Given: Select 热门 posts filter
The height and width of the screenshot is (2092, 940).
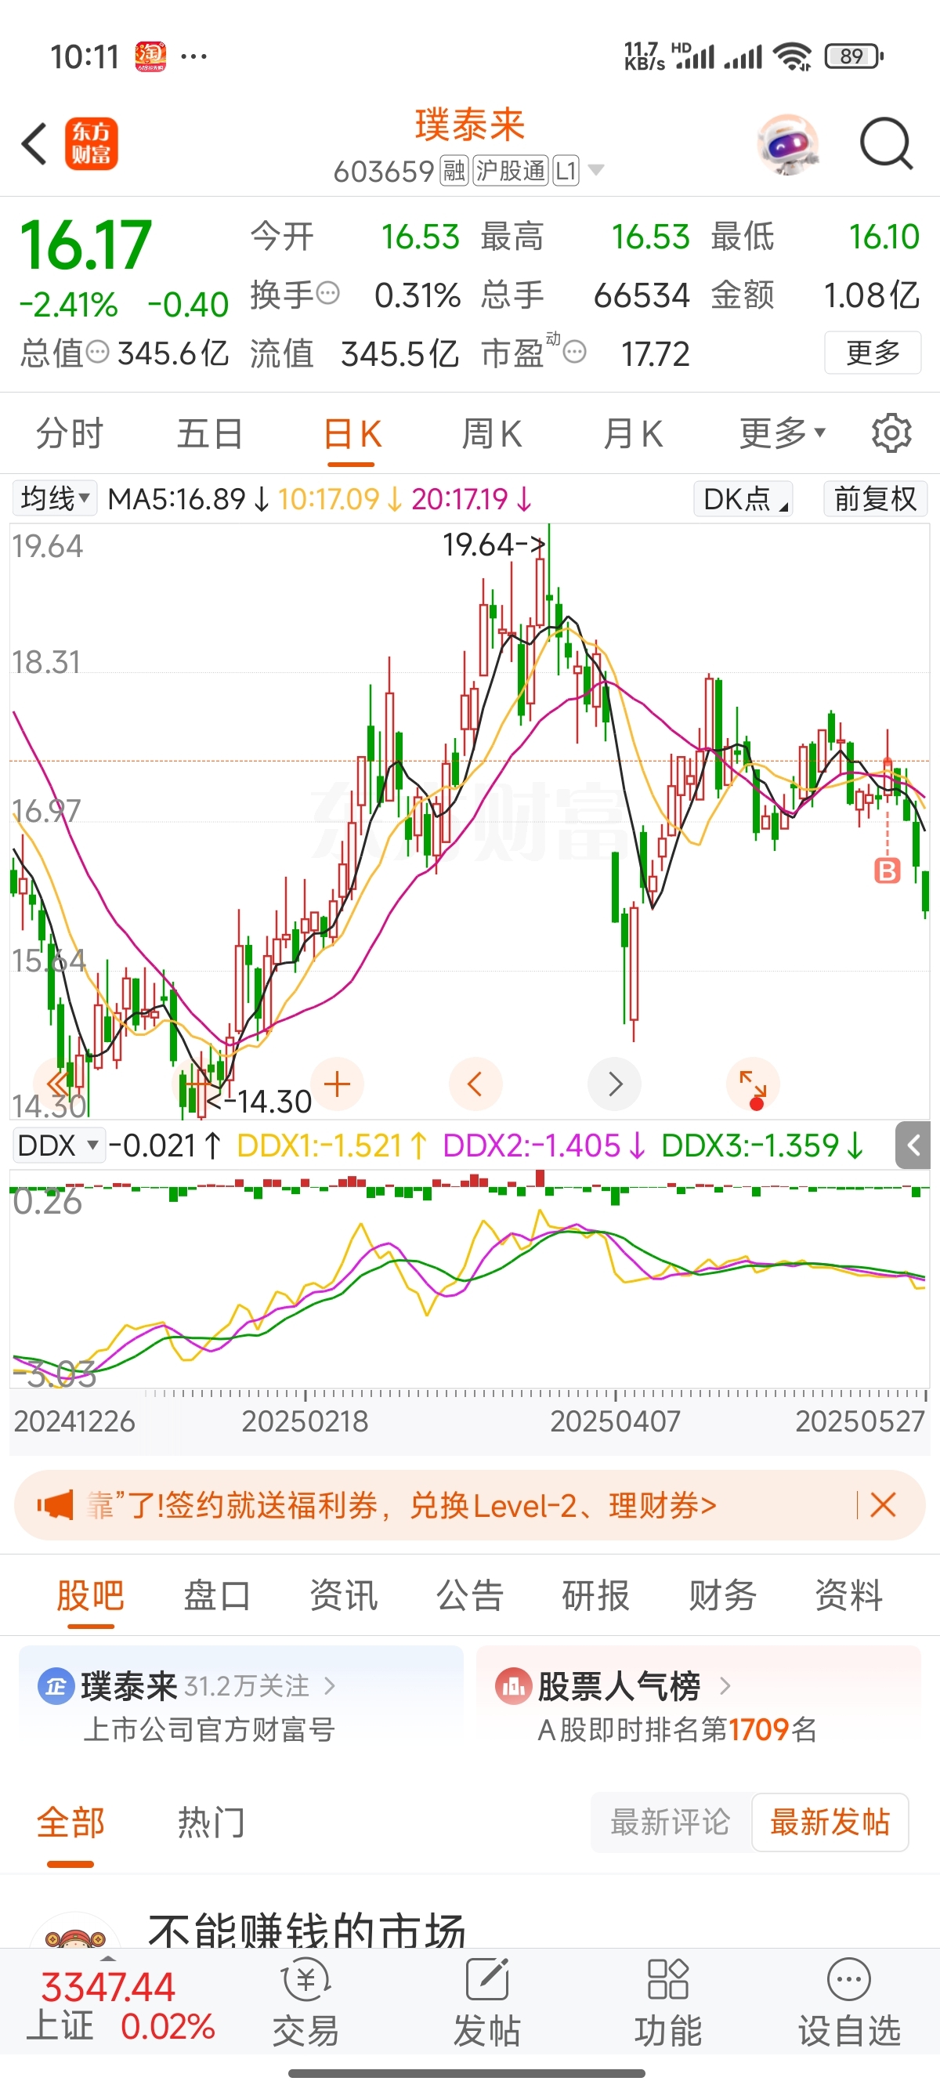Looking at the screenshot, I should pos(210,1823).
